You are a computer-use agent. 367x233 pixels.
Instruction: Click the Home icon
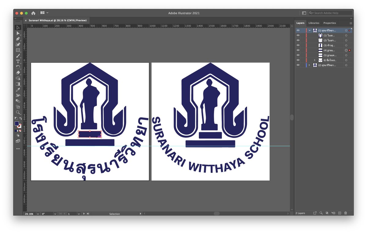tap(33, 13)
